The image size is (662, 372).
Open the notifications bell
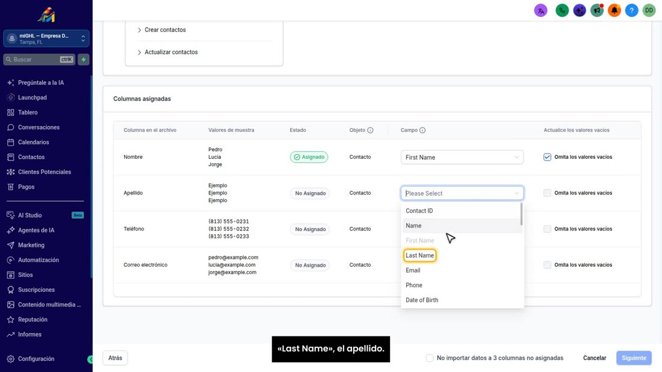[x=614, y=11]
